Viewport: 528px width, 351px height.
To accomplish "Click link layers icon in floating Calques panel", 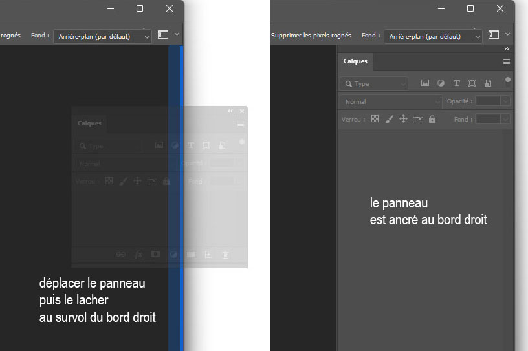I will [120, 255].
